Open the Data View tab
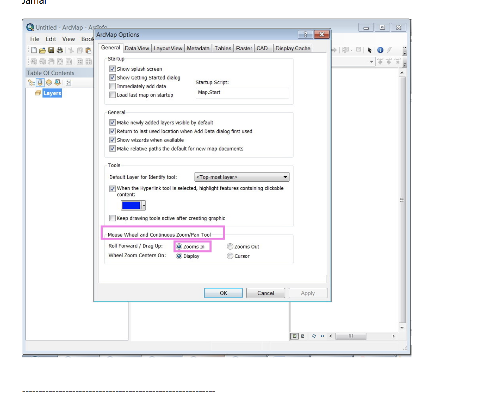Viewport: 500px width, 396px height. 137,48
